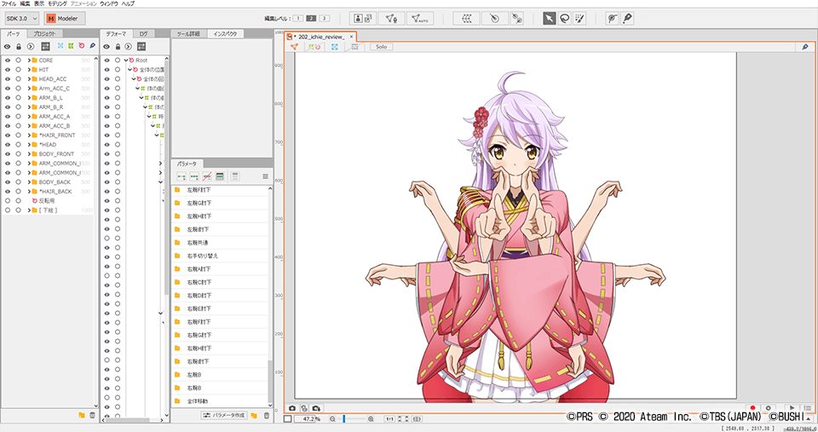Open manual mesh edit tool
Viewport: 818px width, 432px height.
click(391, 18)
